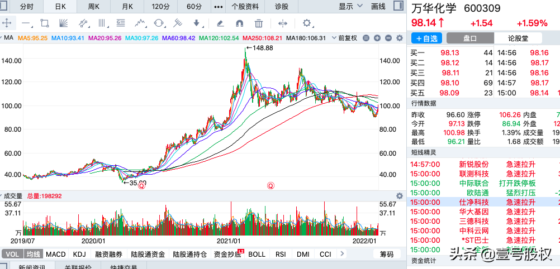Image resolution: width=560 pixels, height=269 pixels.
Task: Open the 诊股 stock diagnosis tab
Action: [x=282, y=7]
